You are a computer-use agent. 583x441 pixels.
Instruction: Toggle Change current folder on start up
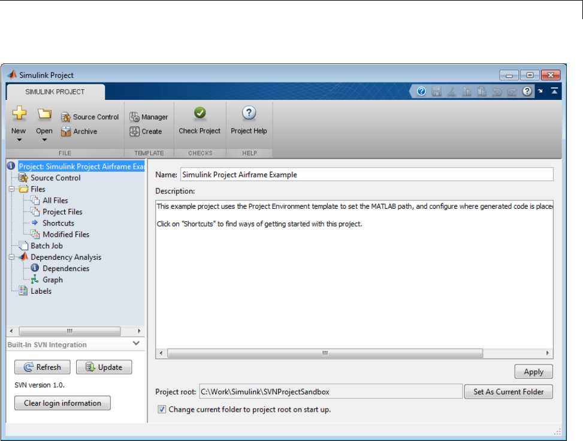point(162,409)
